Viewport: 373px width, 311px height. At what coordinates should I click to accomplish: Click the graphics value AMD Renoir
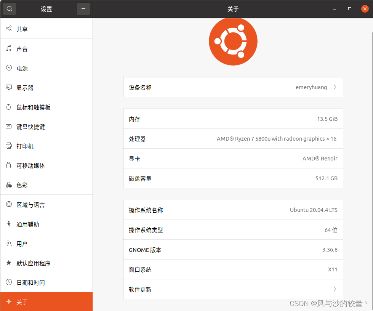[x=320, y=159]
